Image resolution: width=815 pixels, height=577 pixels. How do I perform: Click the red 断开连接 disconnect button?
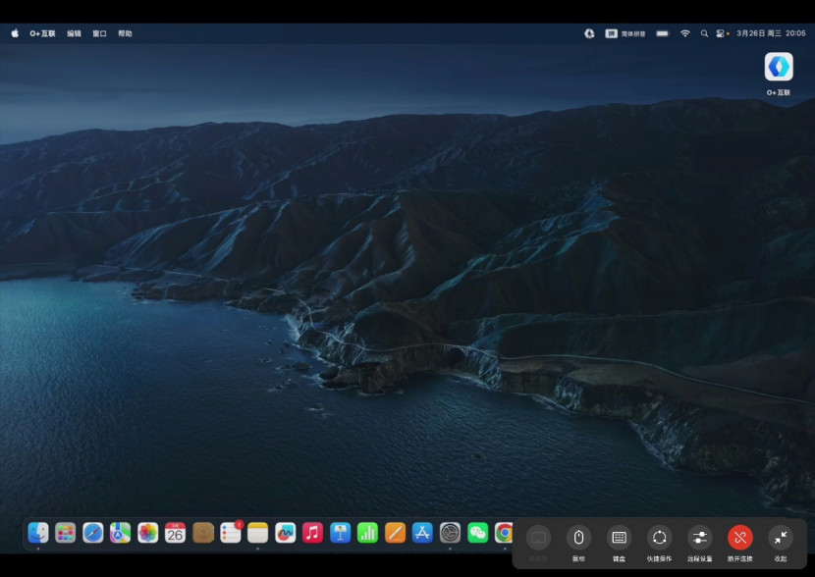click(x=739, y=538)
